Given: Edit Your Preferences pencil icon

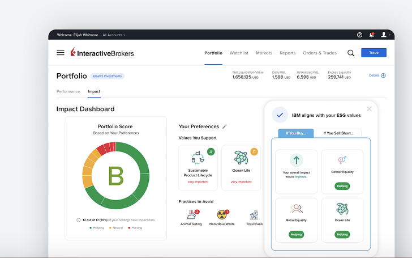Looking at the screenshot, I should [225, 126].
